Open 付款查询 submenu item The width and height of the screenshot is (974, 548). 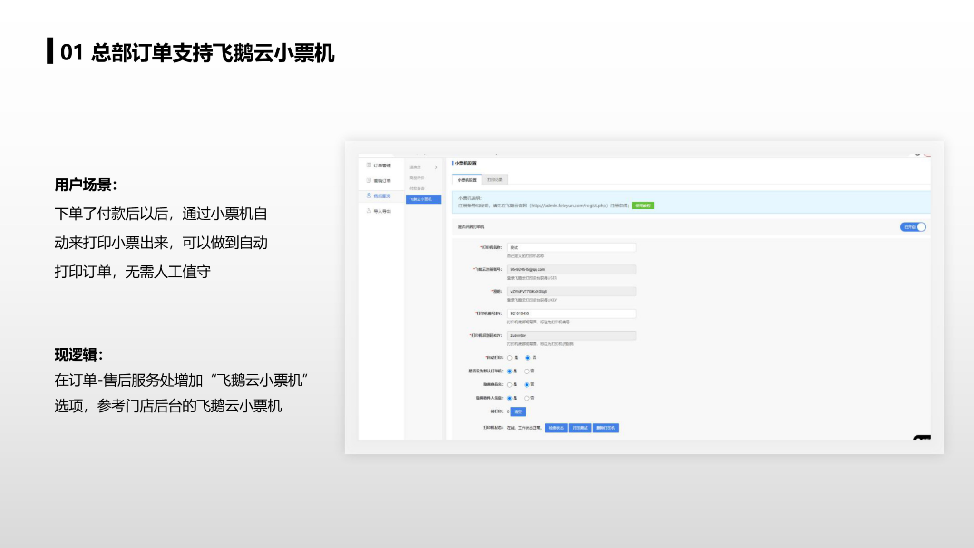pos(417,188)
